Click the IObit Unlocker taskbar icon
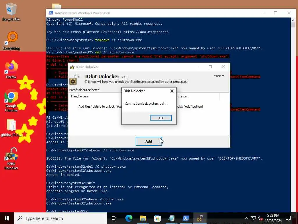This screenshot has height=224, width=298. click(200, 218)
